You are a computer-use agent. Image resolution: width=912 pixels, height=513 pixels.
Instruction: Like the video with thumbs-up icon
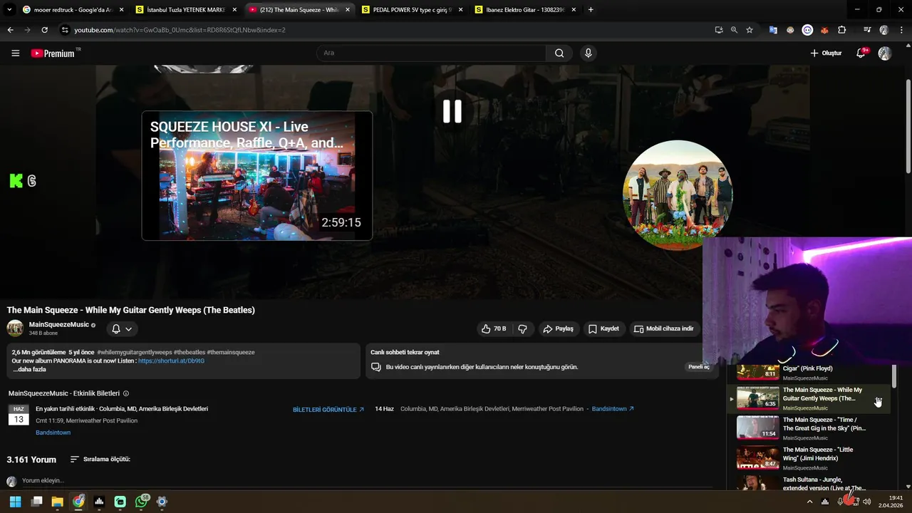493,328
